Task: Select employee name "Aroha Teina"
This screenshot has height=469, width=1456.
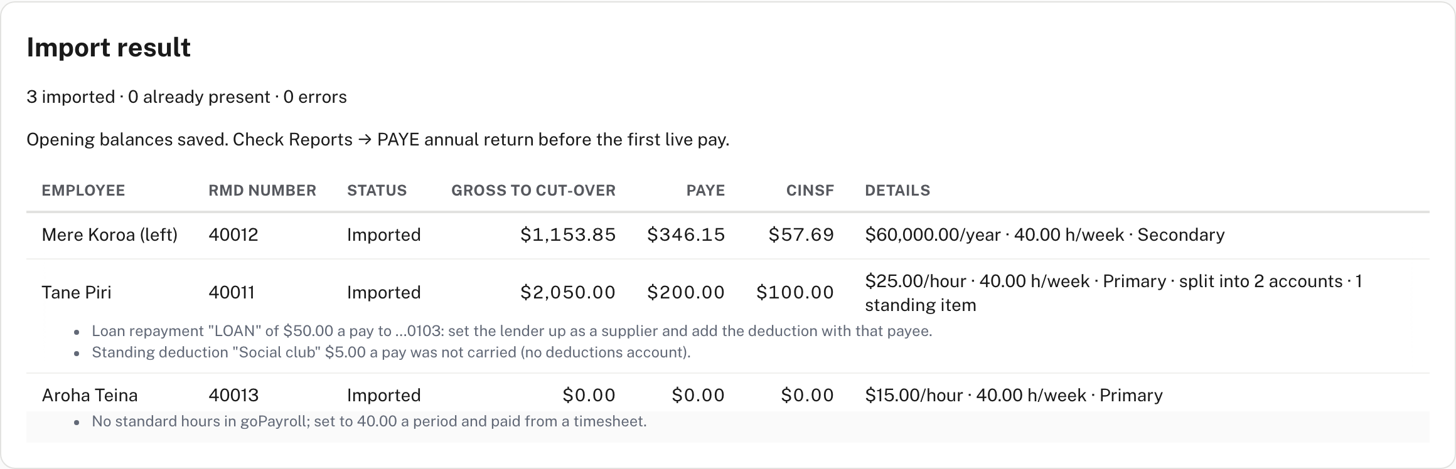Action: click(x=90, y=396)
